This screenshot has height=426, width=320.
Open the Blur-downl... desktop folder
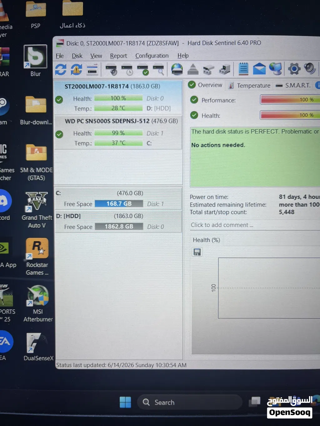pos(36,110)
